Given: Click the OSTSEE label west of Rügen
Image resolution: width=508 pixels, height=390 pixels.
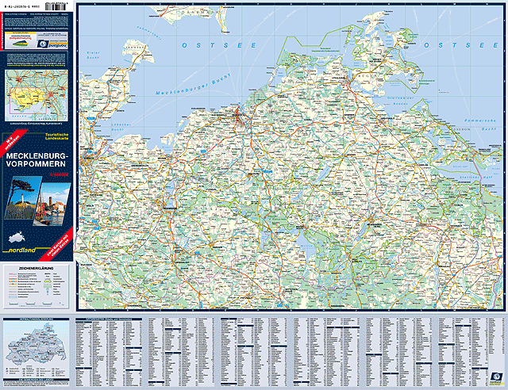Looking at the screenshot, I should pos(219,45).
